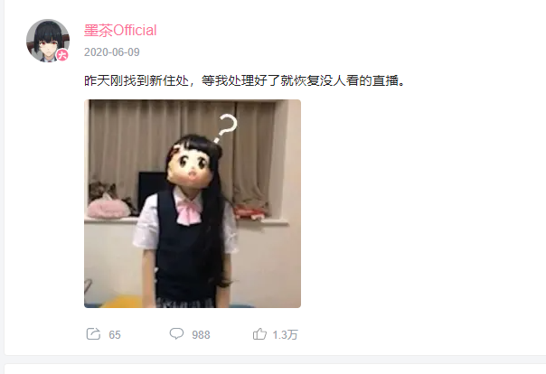Click the pink badge on the avatar
Image resolution: width=546 pixels, height=374 pixels.
tap(62, 55)
